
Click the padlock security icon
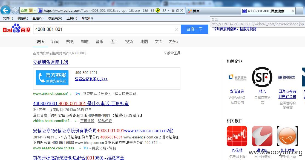pyautogui.click(x=173, y=10)
